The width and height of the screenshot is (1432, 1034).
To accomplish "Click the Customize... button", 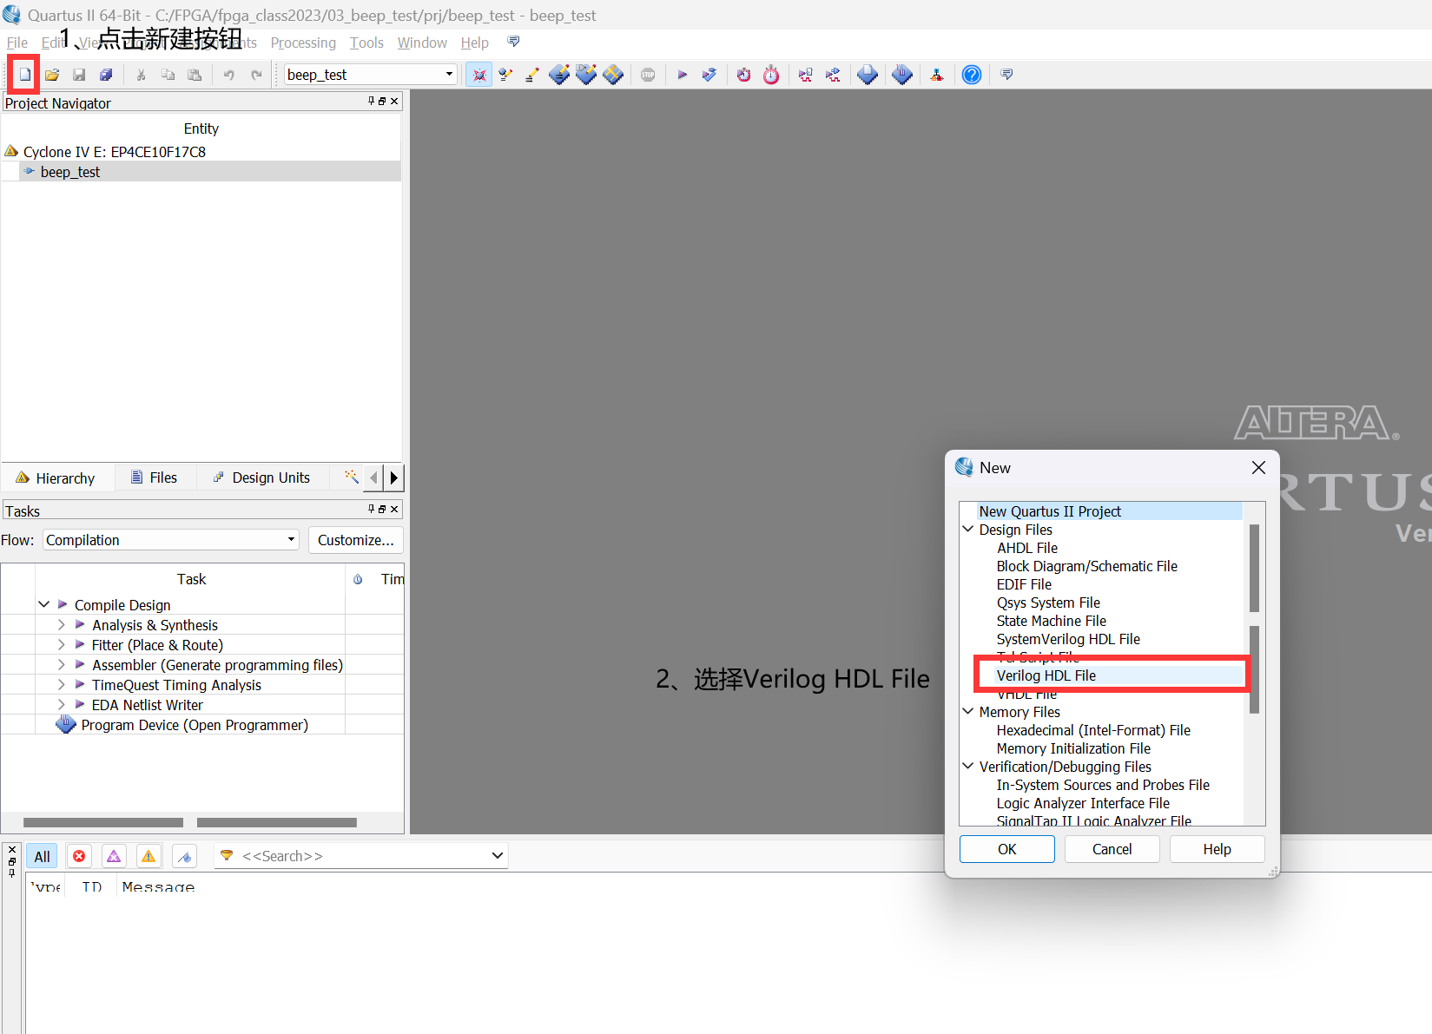I will click(x=355, y=540).
